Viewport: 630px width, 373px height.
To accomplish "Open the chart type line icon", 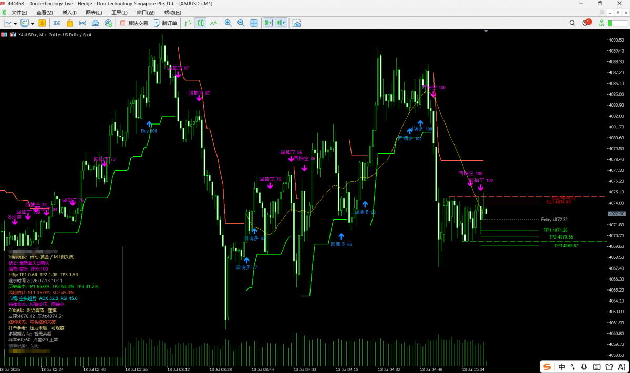I will click(x=8, y=23).
